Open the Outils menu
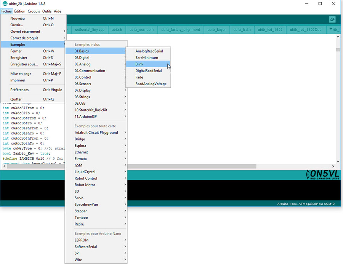343x264 pixels. tap(47, 11)
